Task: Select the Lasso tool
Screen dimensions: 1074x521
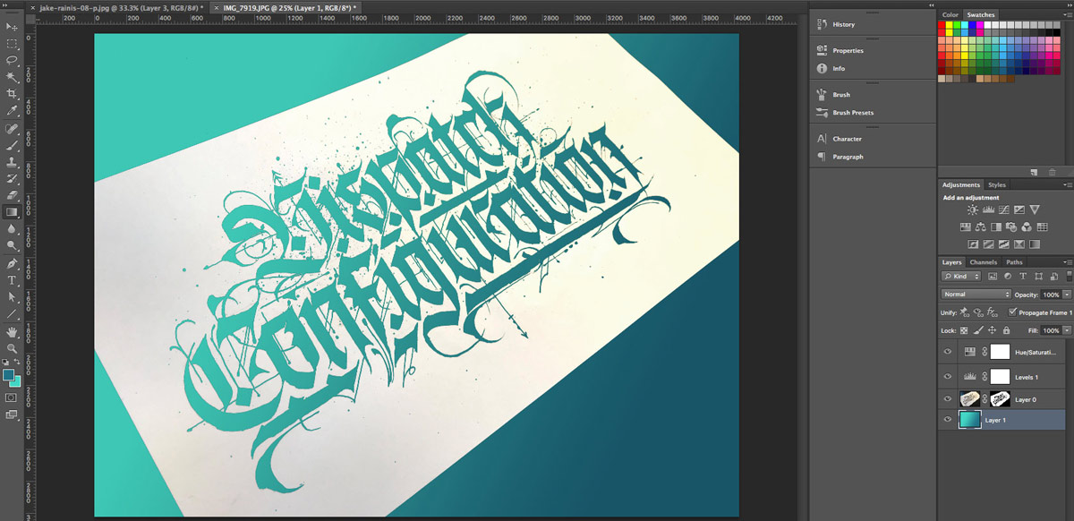Action: pyautogui.click(x=12, y=60)
